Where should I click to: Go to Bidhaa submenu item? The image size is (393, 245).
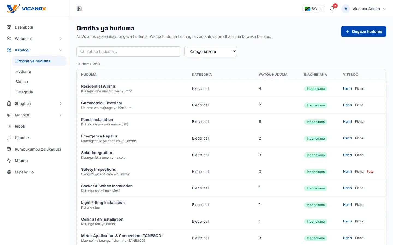(39, 82)
